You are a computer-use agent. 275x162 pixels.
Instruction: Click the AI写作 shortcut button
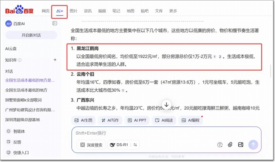(x=110, y=120)
